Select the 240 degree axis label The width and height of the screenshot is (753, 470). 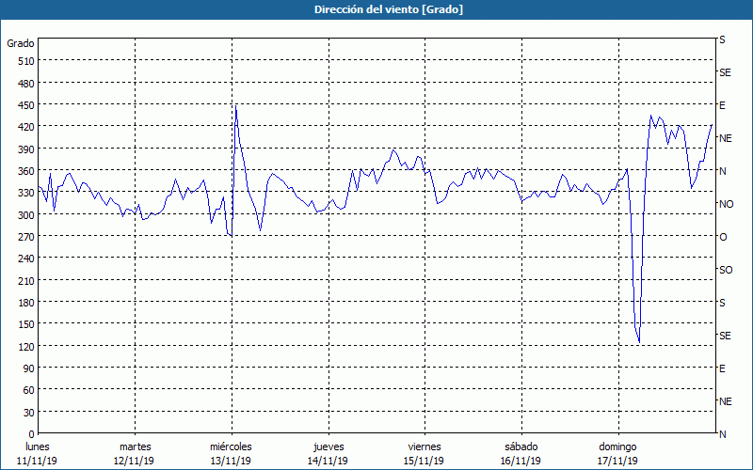click(27, 259)
